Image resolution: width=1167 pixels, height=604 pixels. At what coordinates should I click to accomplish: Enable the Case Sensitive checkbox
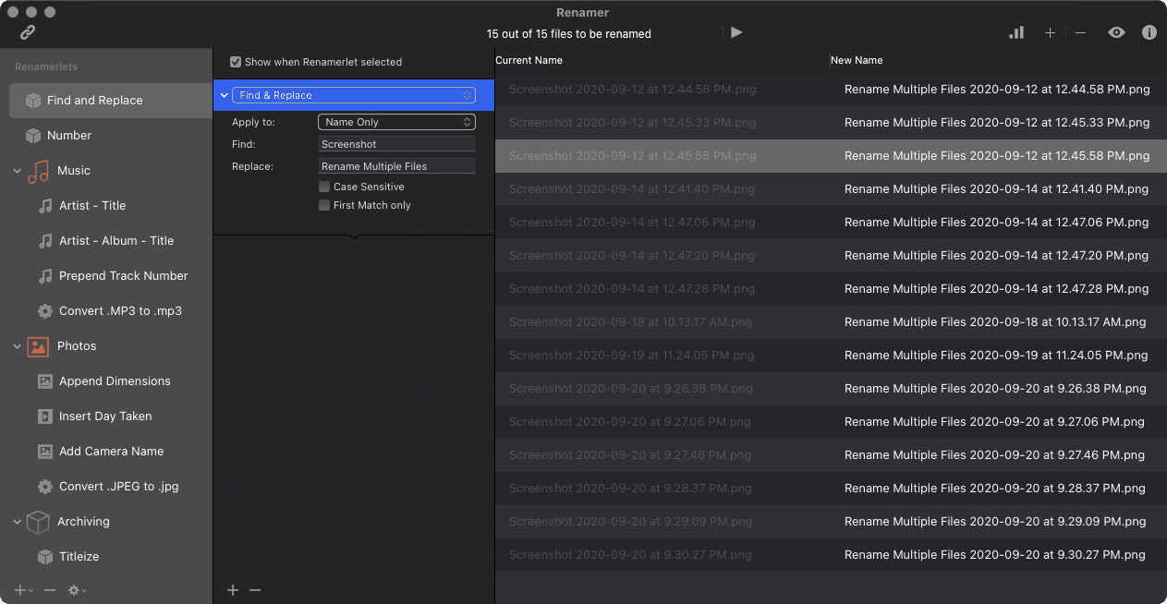point(324,187)
